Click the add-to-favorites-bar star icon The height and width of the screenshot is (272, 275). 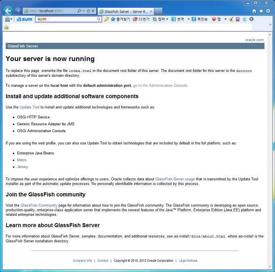pyautogui.click(x=6, y=27)
